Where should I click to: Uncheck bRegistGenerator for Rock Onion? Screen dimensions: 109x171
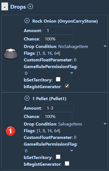click(x=67, y=86)
